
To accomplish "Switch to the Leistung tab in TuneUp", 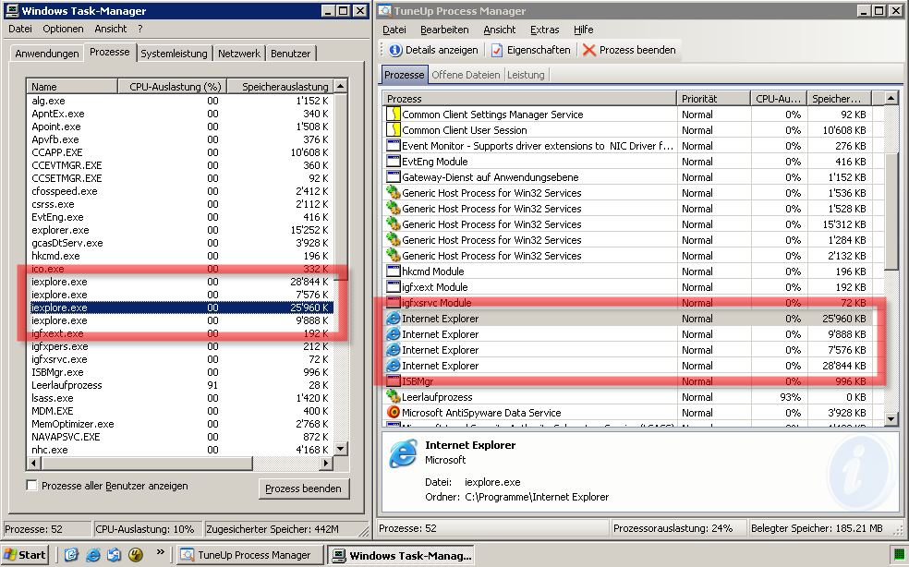I will [526, 75].
